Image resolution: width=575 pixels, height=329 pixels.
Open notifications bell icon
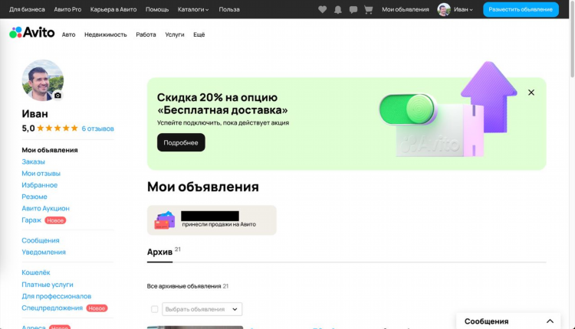point(338,9)
